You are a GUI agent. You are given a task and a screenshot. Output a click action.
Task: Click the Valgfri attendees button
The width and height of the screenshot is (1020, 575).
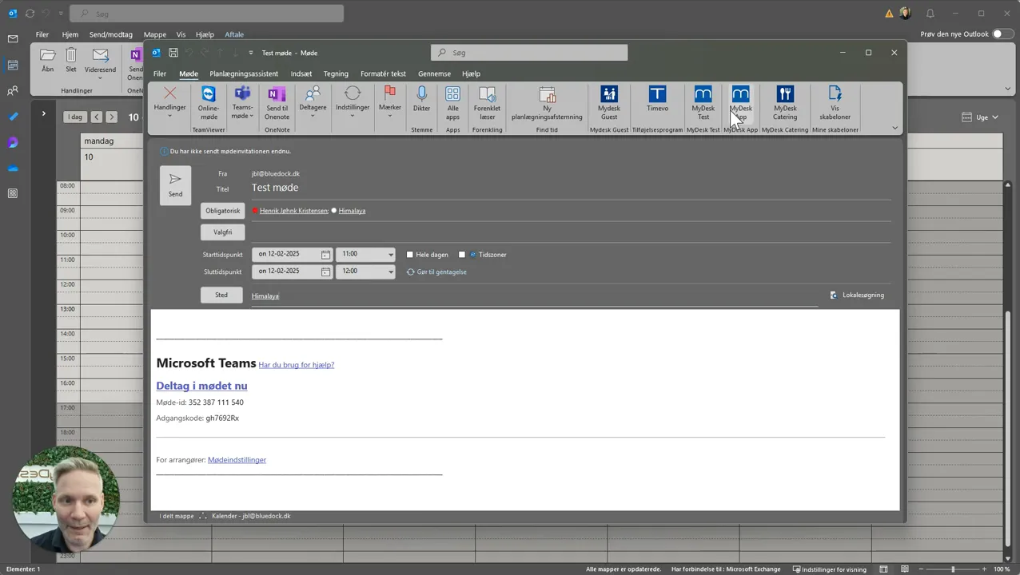coord(222,232)
